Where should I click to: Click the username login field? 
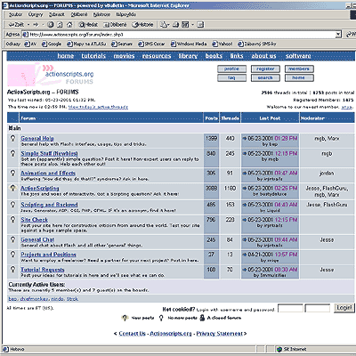290,308
